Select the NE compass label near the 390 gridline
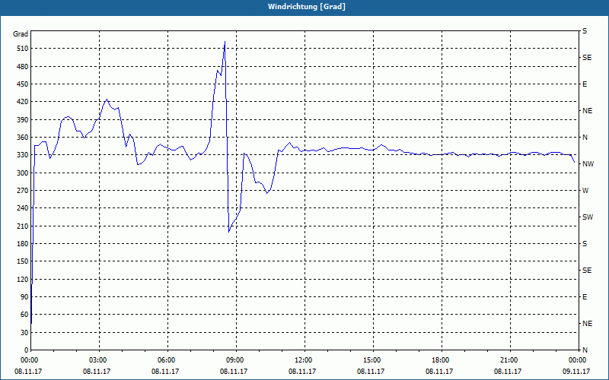This screenshot has height=380, width=609. (588, 111)
